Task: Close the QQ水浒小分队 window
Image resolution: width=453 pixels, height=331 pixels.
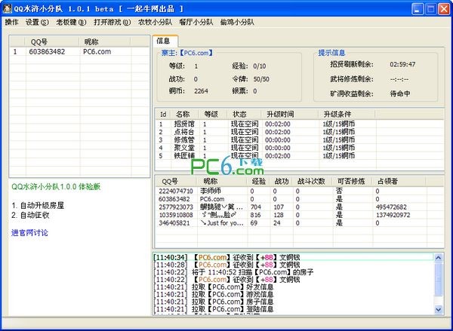Action: (x=443, y=9)
